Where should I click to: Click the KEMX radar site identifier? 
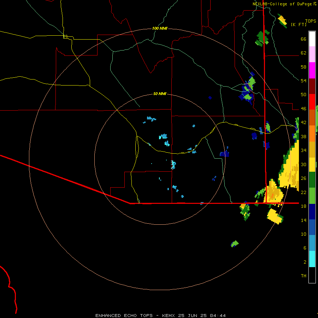pyautogui.click(x=168, y=316)
